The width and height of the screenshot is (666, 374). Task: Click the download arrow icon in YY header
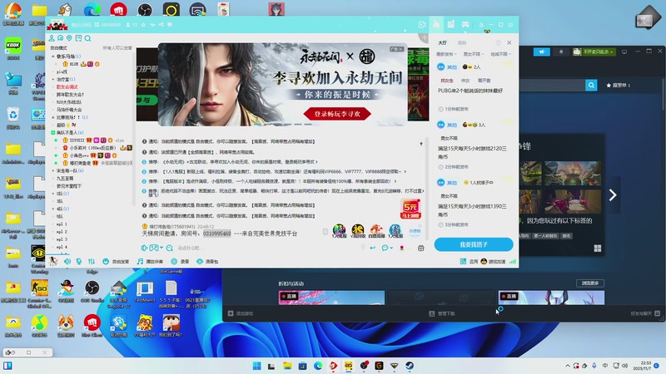tap(481, 25)
